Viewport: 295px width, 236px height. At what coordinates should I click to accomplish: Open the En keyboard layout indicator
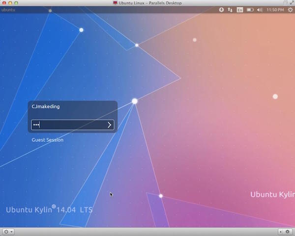point(240,10)
